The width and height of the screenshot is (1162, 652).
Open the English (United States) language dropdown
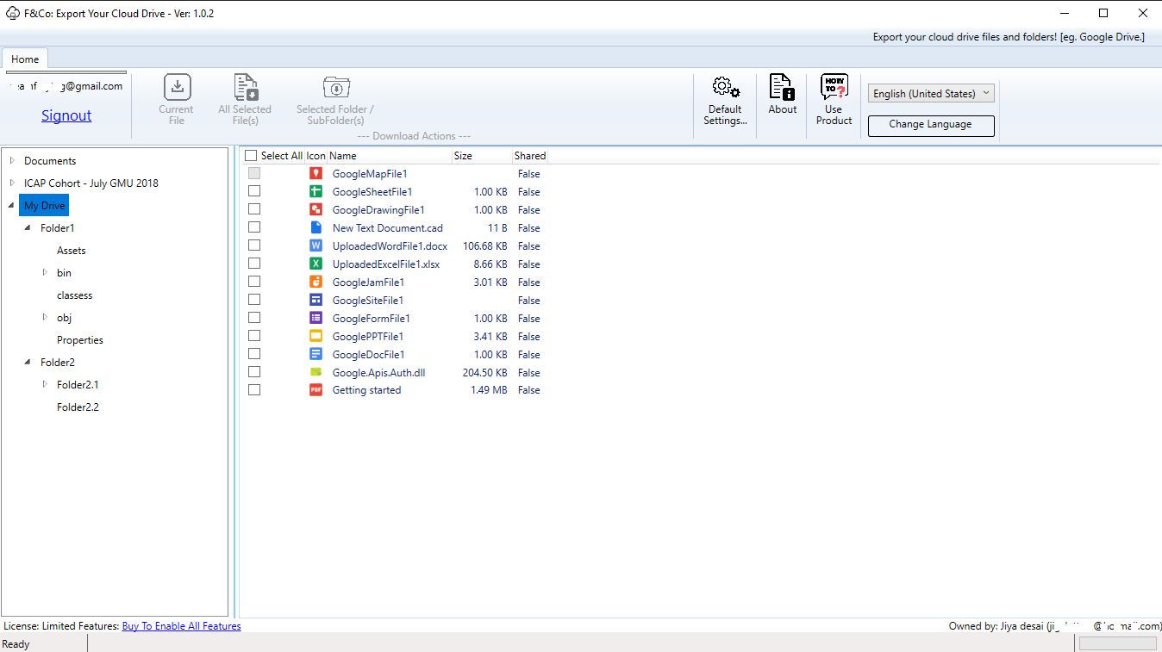[x=931, y=93]
